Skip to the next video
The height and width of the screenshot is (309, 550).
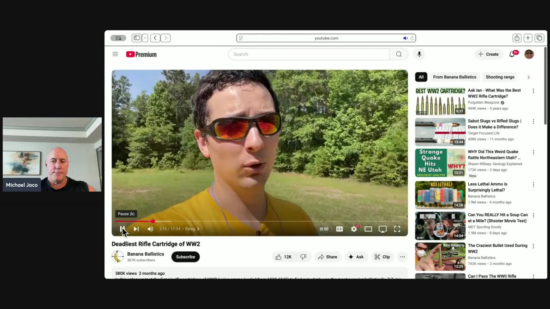pos(136,229)
